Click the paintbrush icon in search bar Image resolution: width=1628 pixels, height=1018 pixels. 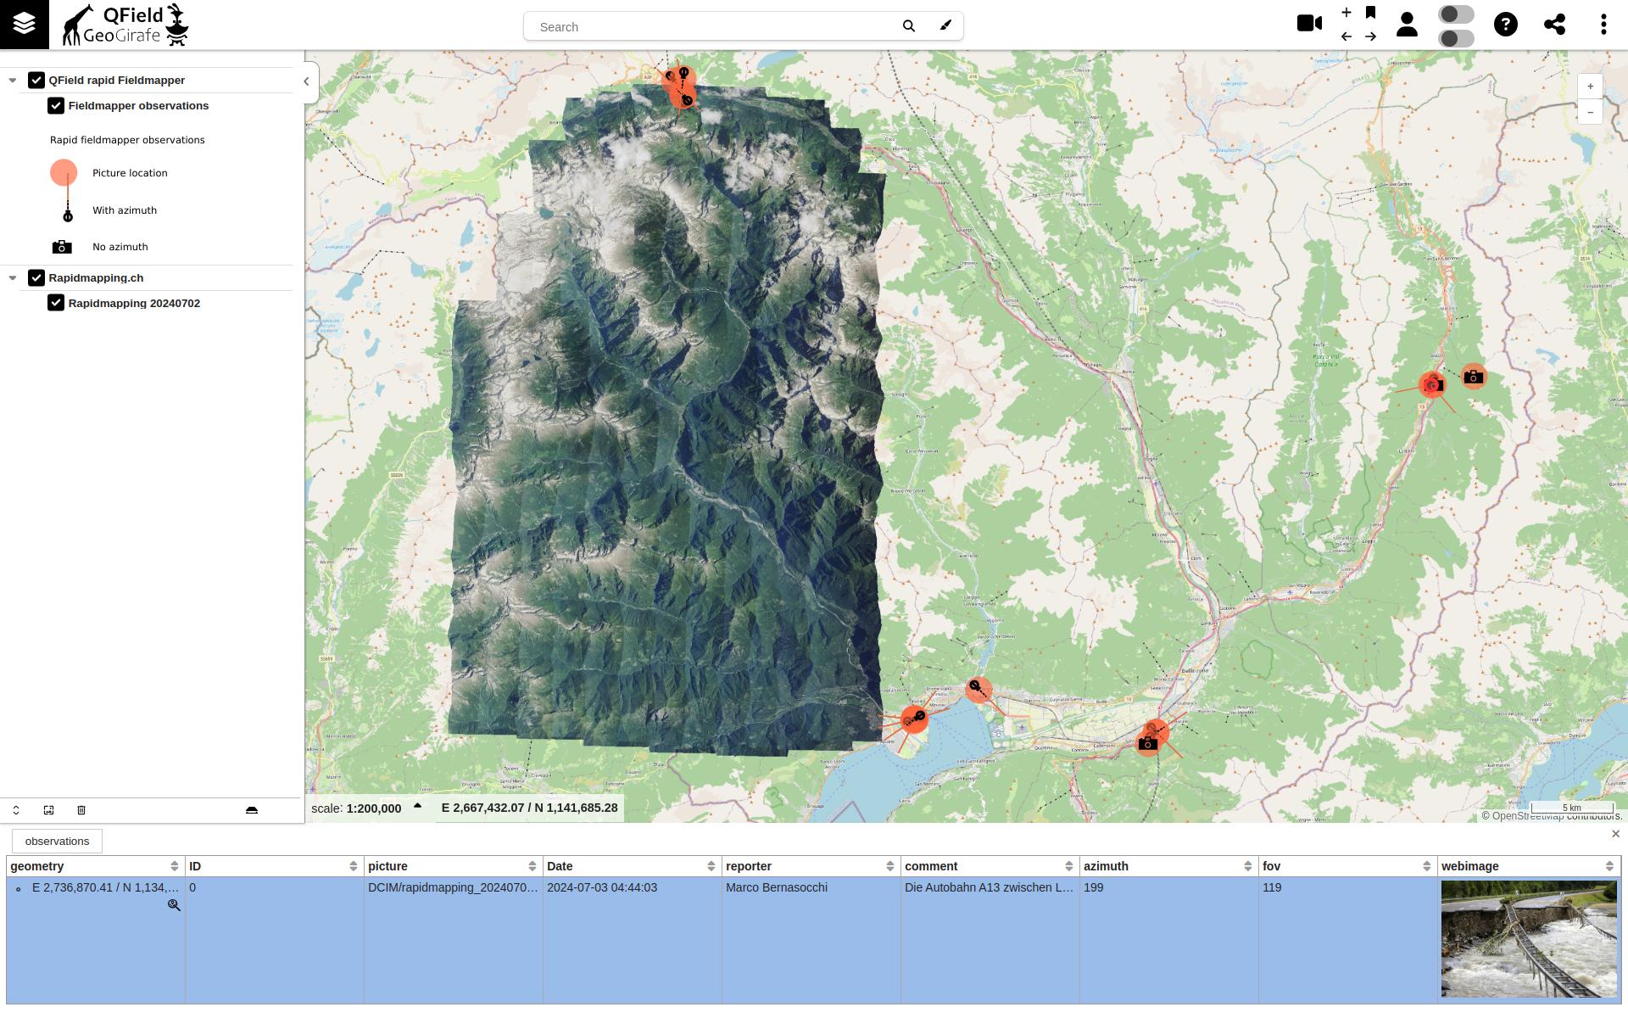coord(945,26)
